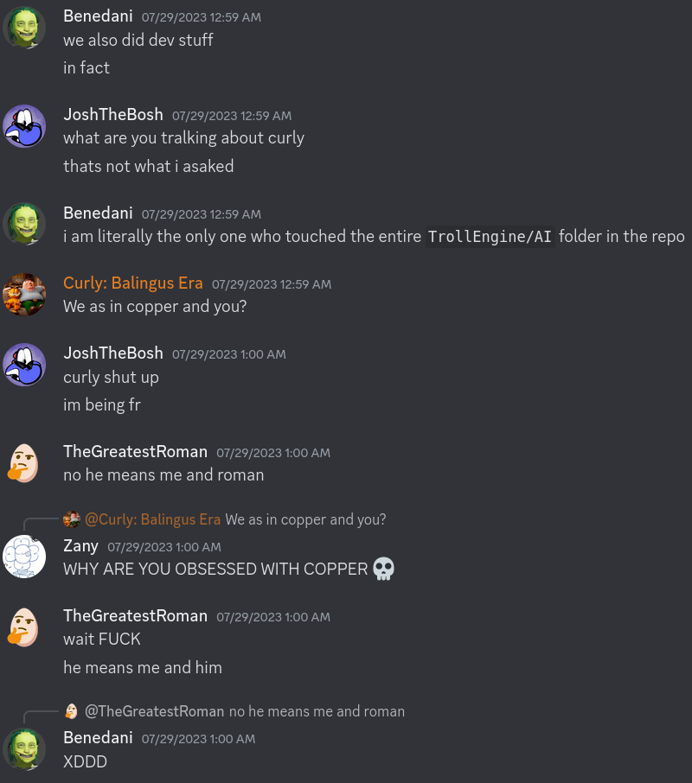Click the @Curly: Balingus Era reply mention
Screen dimensions: 692x783
[x=152, y=519]
